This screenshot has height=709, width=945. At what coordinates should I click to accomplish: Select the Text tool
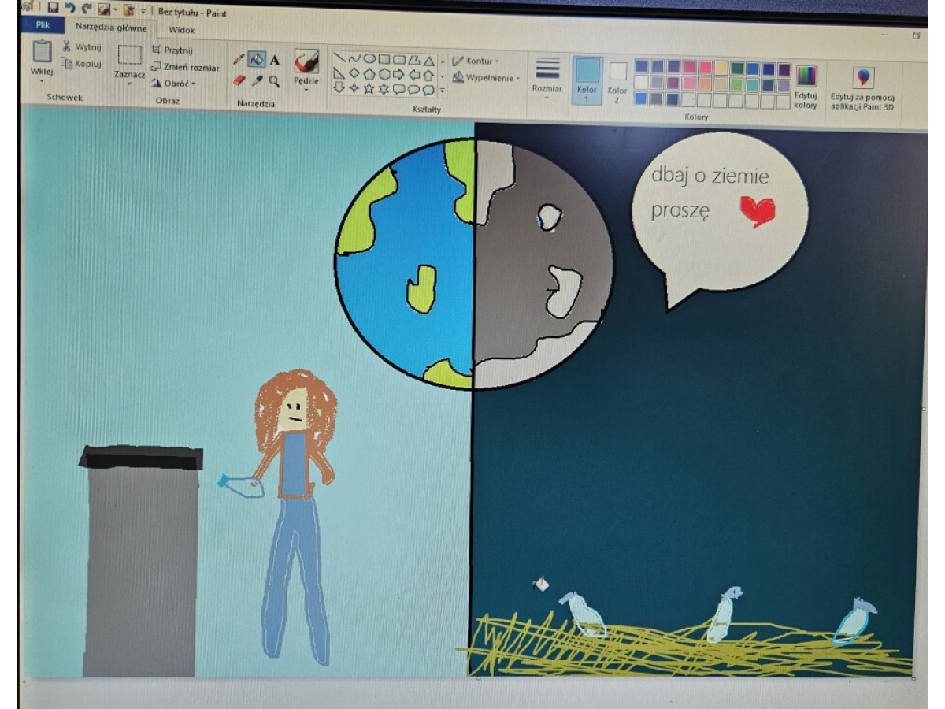[275, 60]
